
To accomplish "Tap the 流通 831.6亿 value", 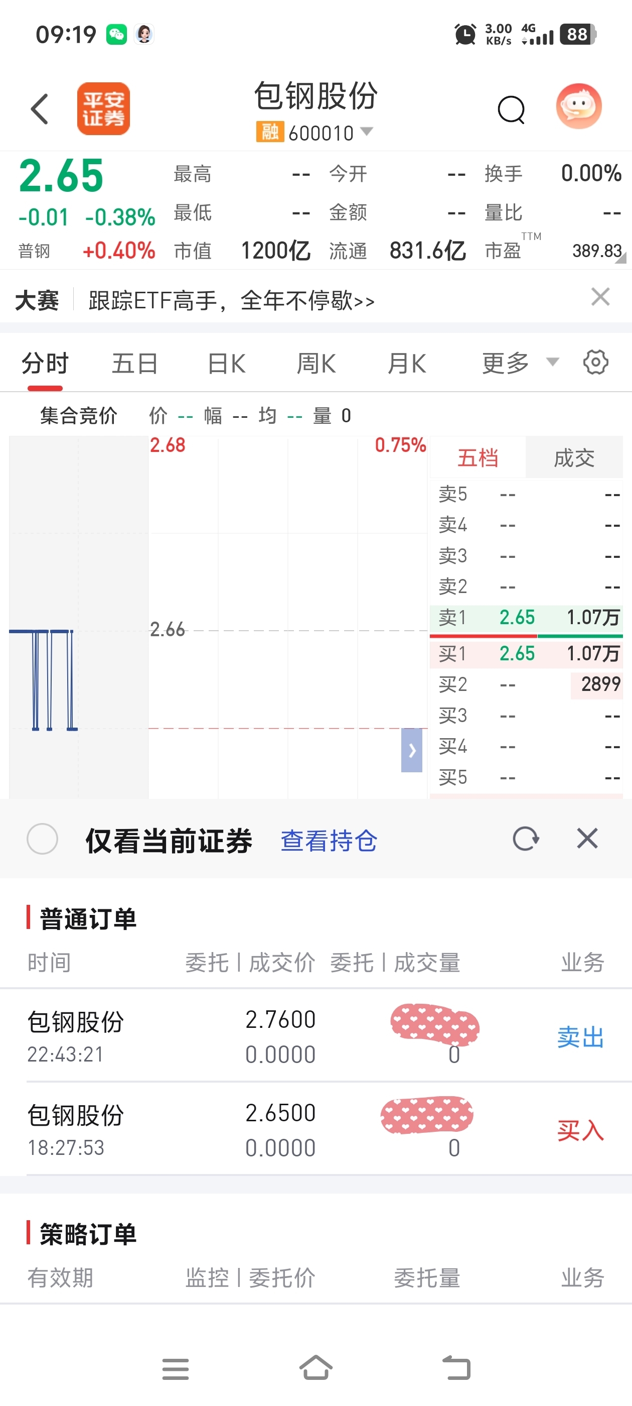I will pyautogui.click(x=427, y=251).
